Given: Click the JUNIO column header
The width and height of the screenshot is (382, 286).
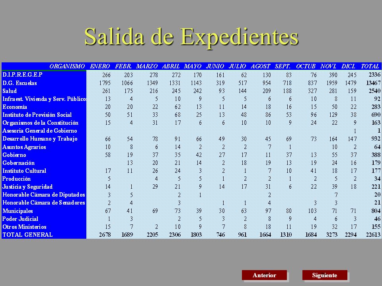Looking at the screenshot, I should tap(215, 66).
